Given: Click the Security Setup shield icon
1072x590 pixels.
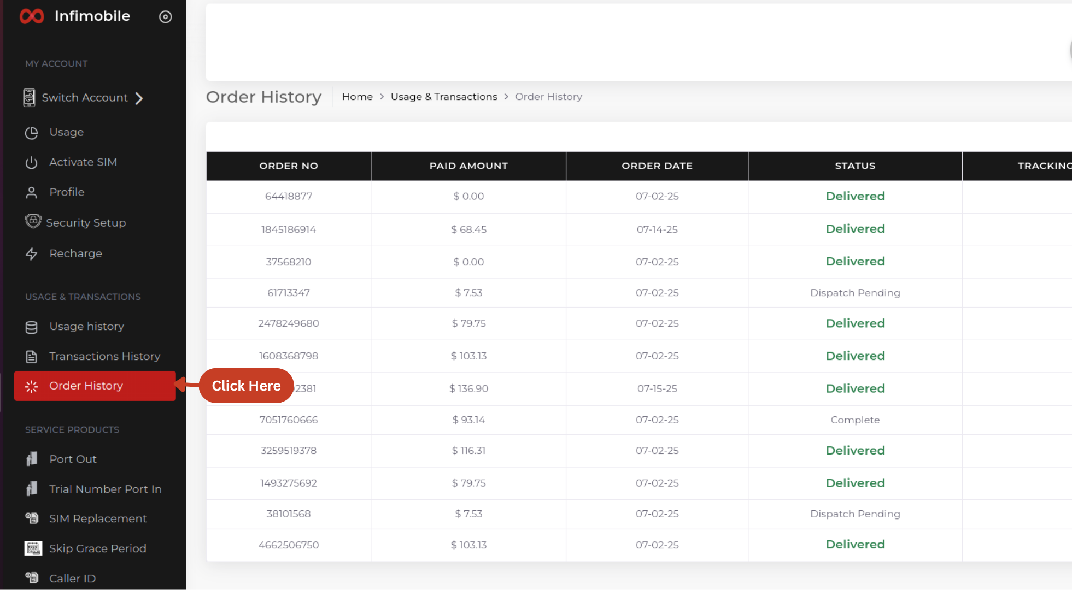Looking at the screenshot, I should coord(33,221).
